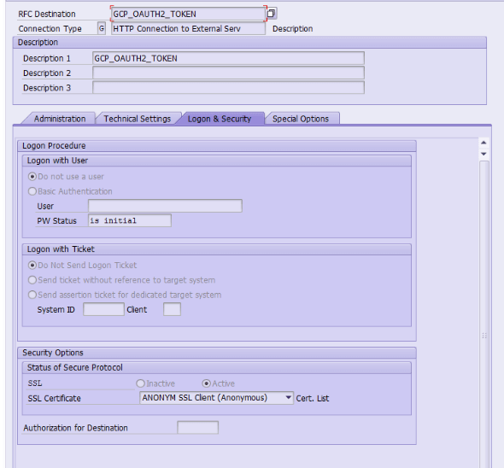
Task: Click the Cert. List button
Action: (313, 398)
